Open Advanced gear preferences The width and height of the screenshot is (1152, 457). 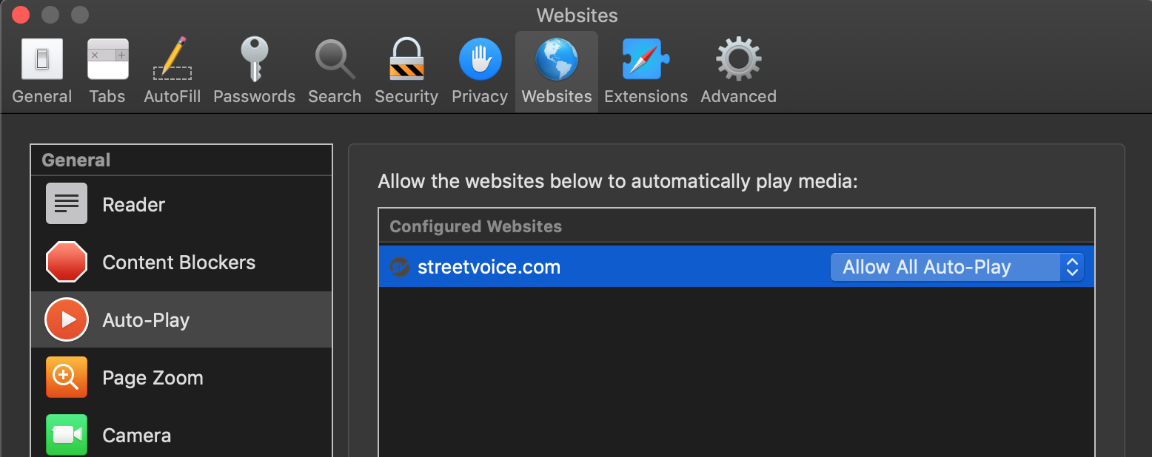click(738, 71)
